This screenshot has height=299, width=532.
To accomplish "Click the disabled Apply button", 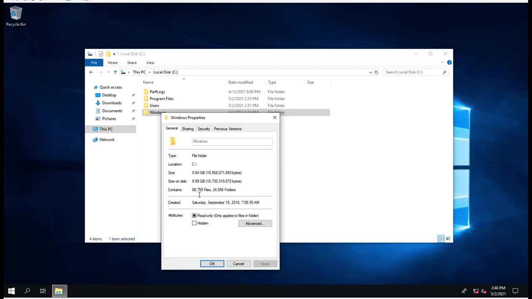I will pos(265,264).
